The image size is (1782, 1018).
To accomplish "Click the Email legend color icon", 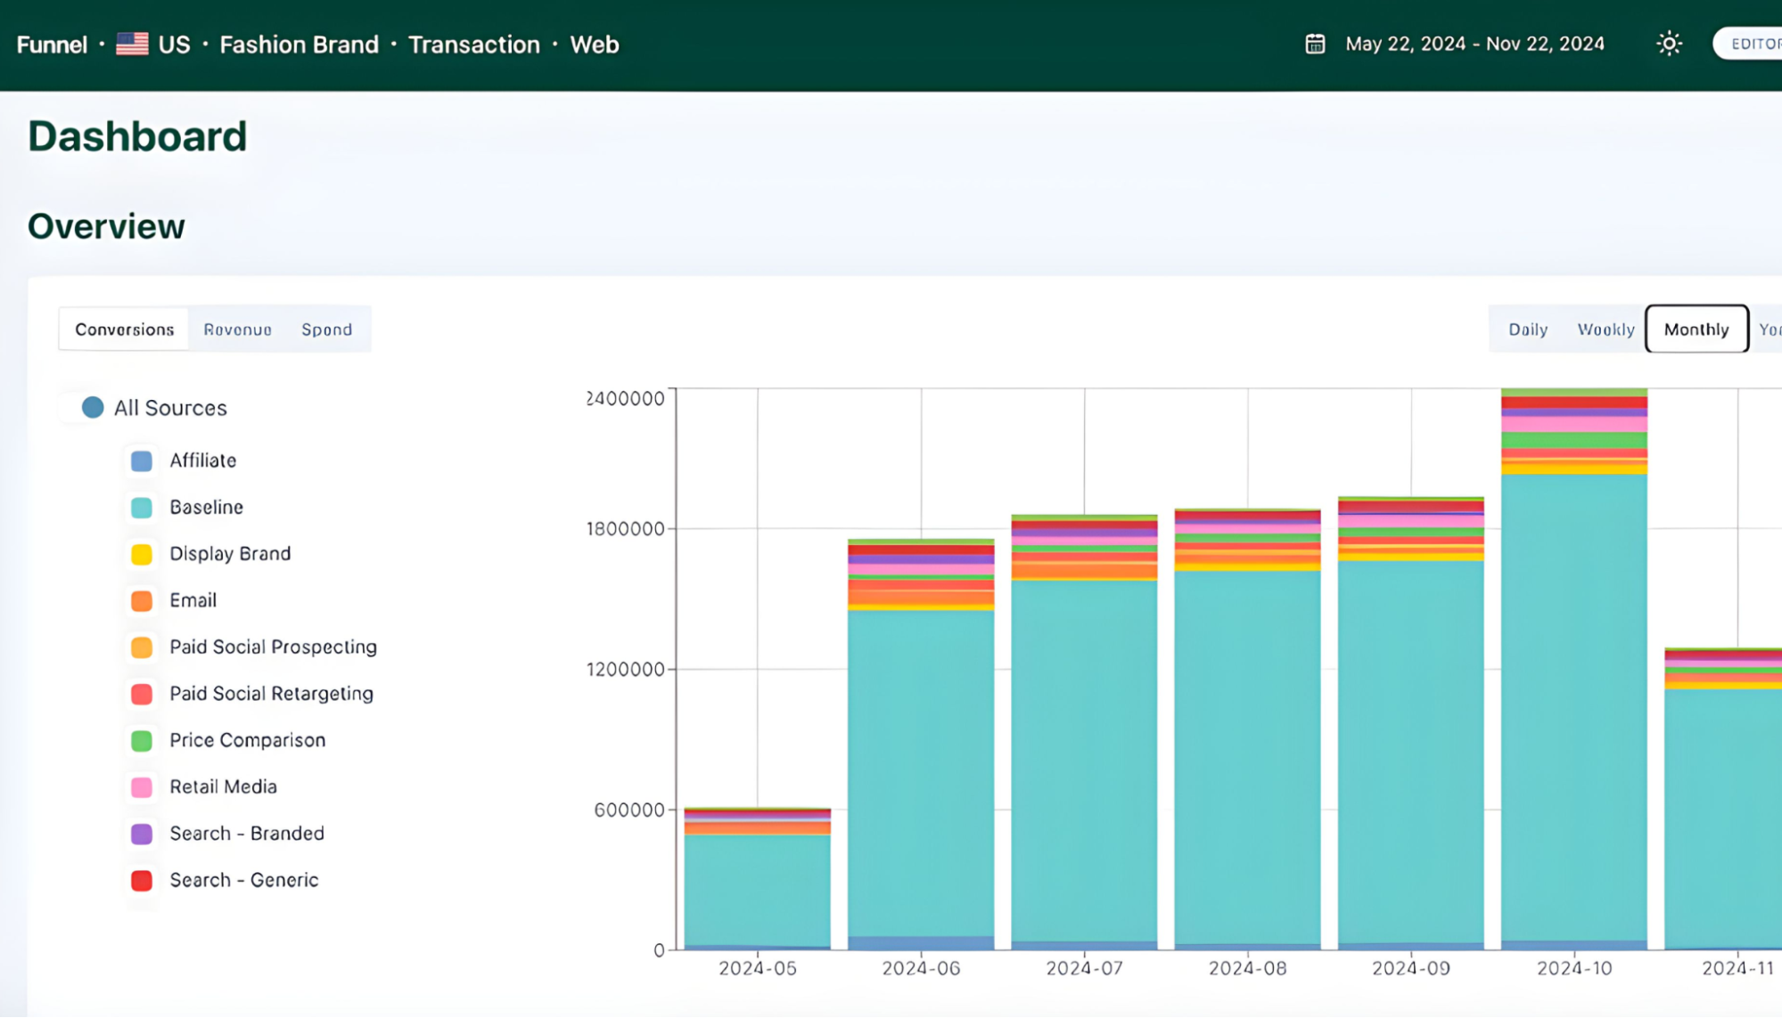I will coord(141,600).
